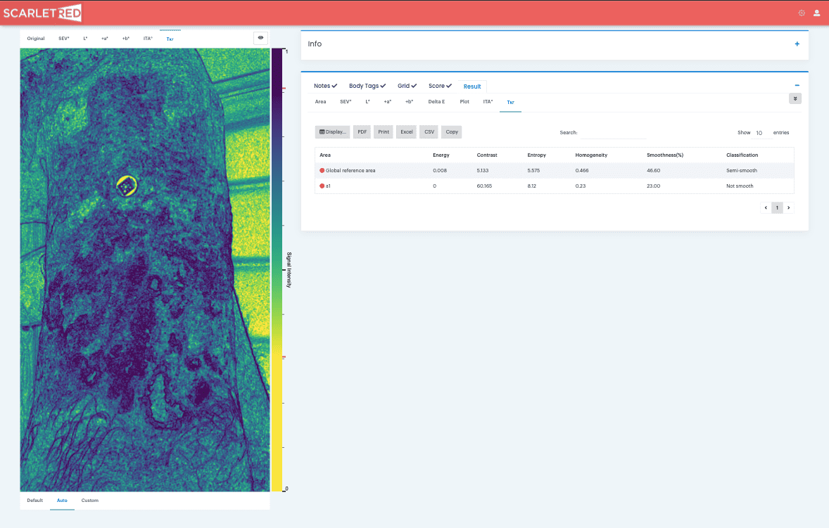Image resolution: width=829 pixels, height=528 pixels.
Task: Collapse the results panel with minus
Action: tap(797, 86)
